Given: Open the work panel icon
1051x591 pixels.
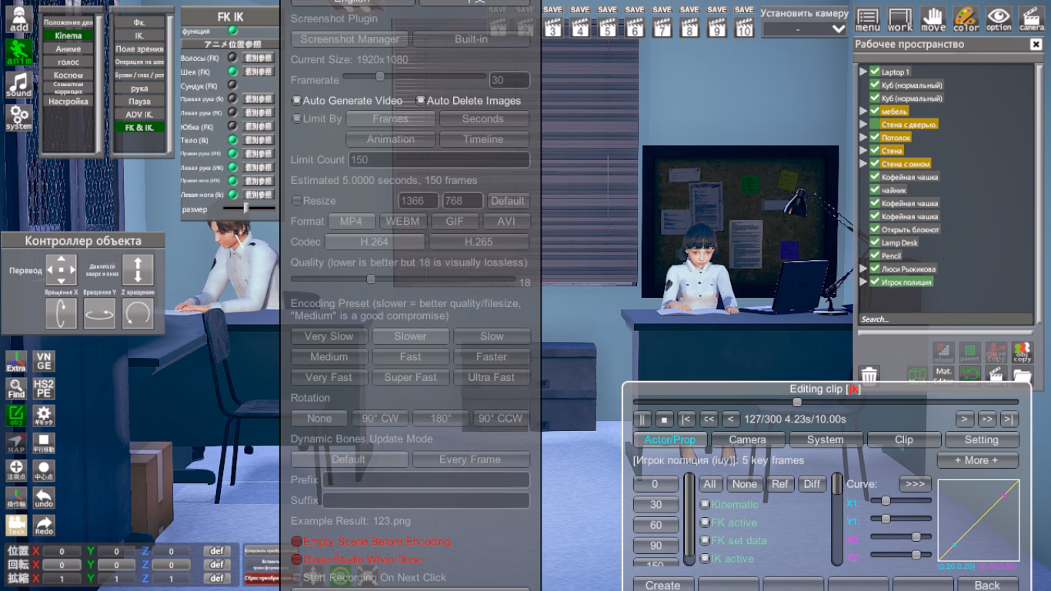Looking at the screenshot, I should pyautogui.click(x=900, y=19).
